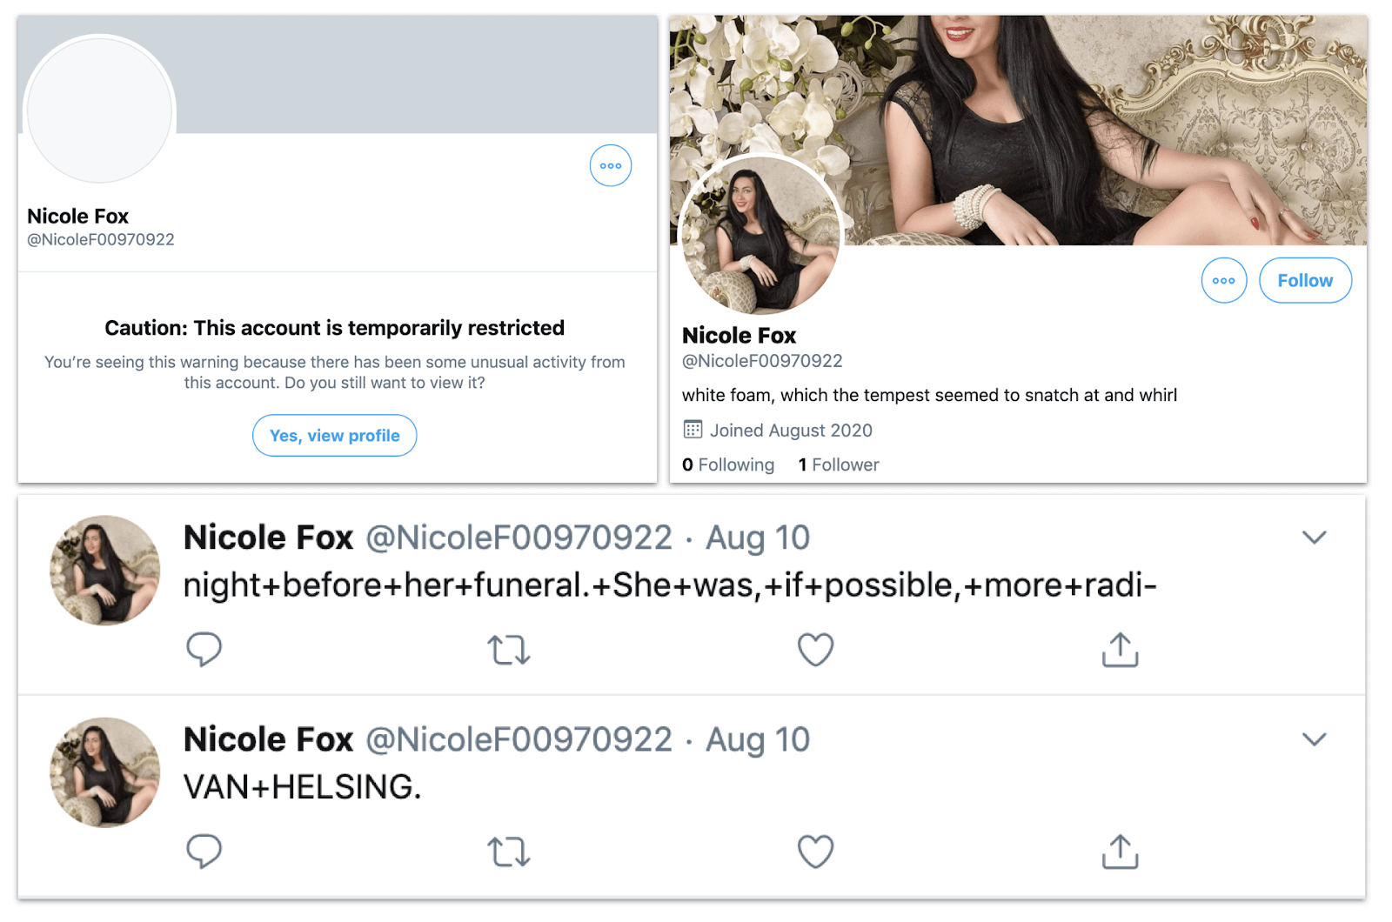Retweet the "night+before+her+funeral" tweet

[509, 650]
